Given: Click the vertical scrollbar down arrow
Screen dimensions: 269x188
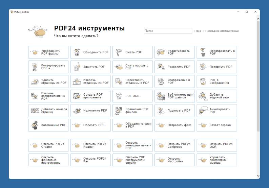Looking at the screenshot, I should [258, 176].
